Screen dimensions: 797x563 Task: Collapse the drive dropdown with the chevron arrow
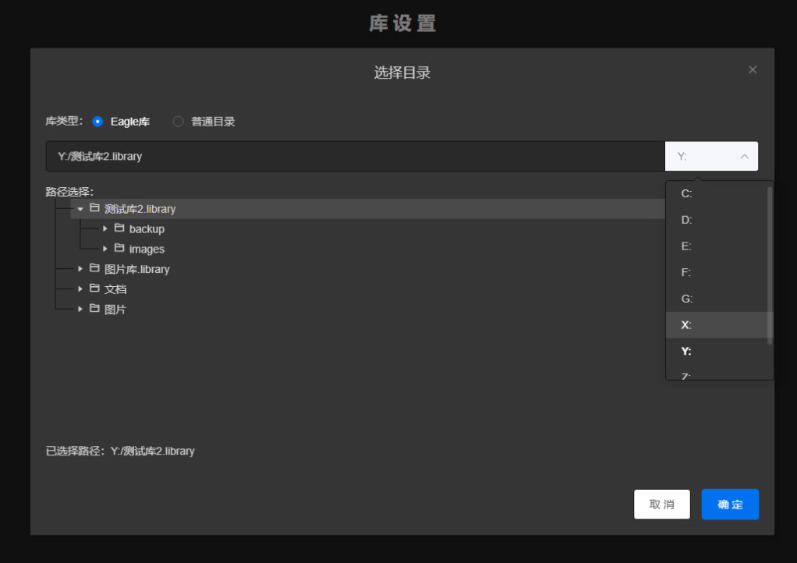pyautogui.click(x=744, y=157)
